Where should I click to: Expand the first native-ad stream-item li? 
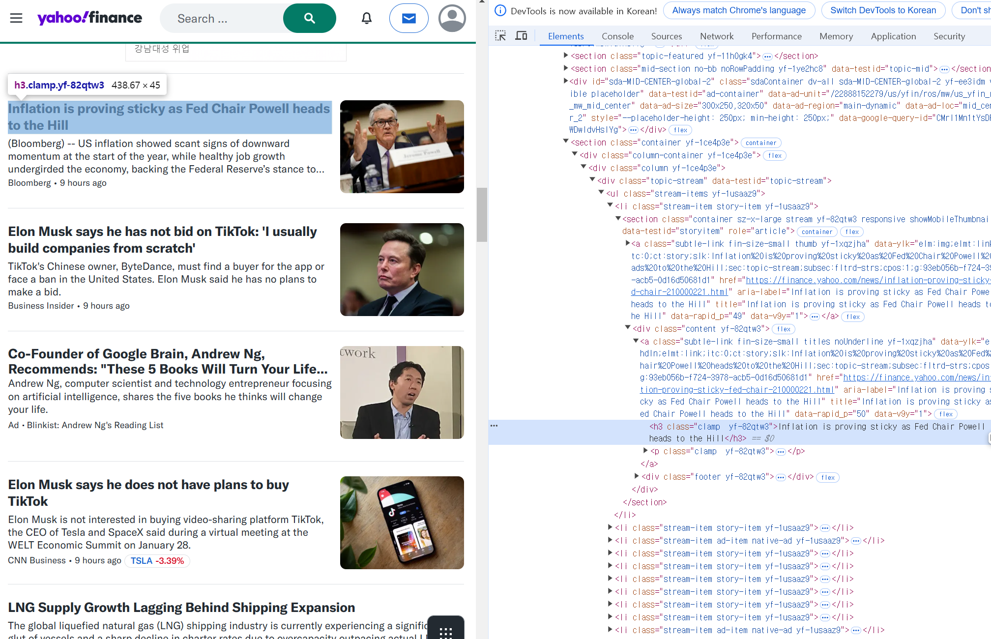click(x=610, y=540)
